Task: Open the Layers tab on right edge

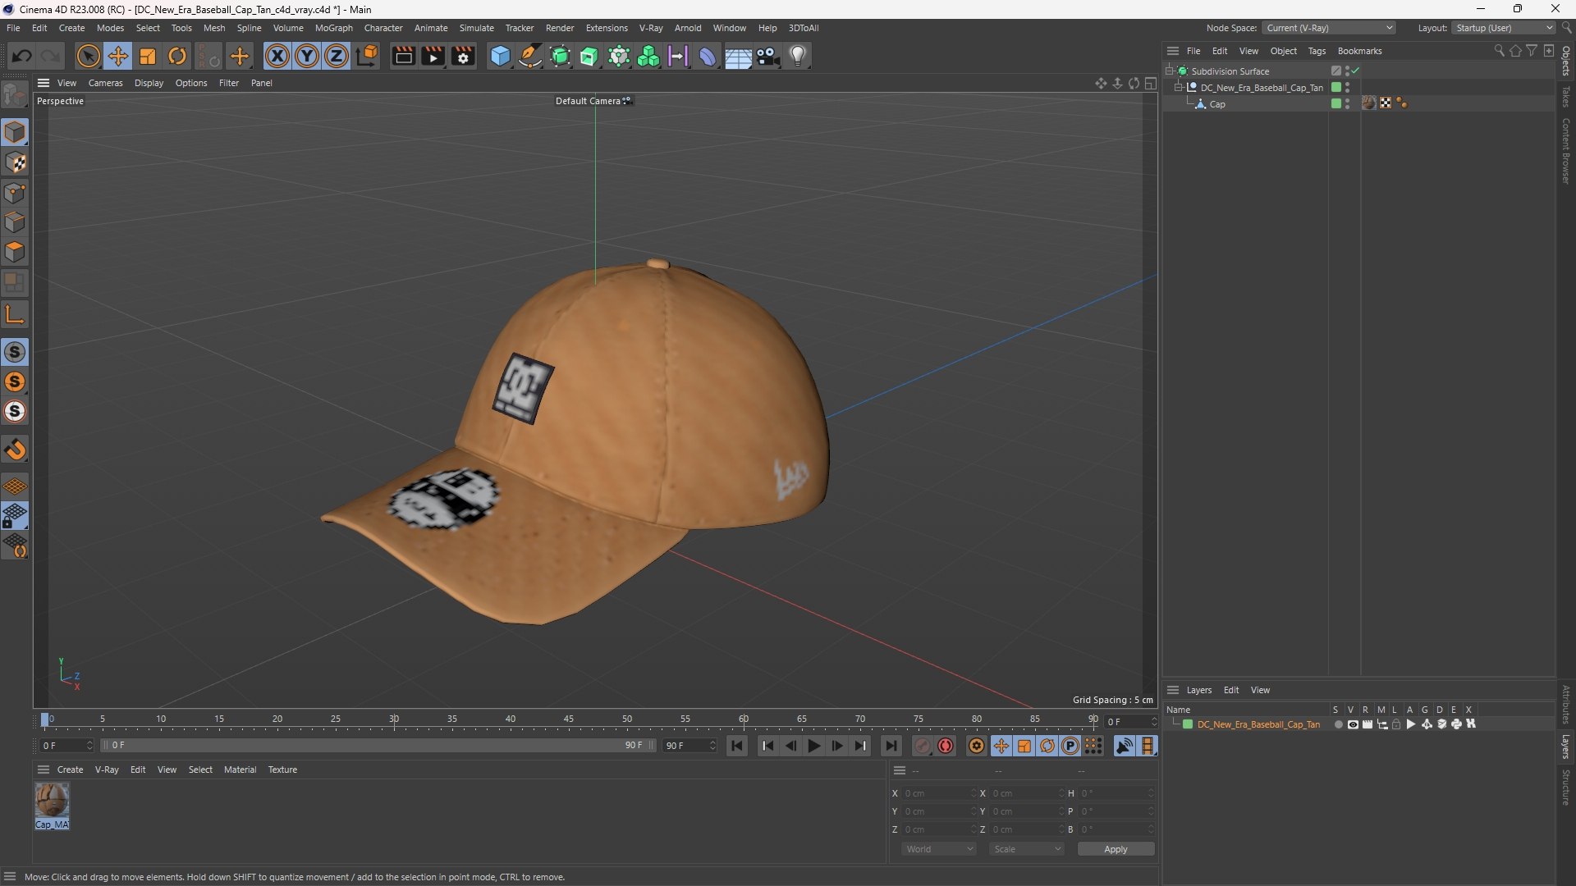Action: (1566, 747)
